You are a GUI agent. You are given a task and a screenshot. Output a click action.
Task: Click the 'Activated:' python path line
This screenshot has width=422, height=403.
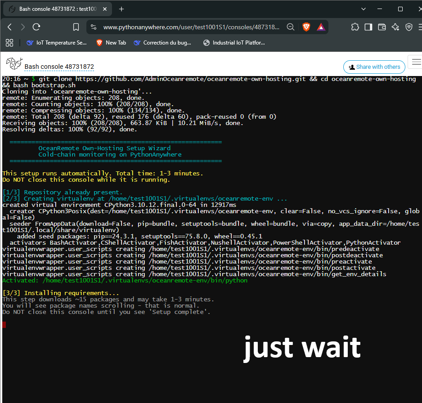pyautogui.click(x=125, y=281)
